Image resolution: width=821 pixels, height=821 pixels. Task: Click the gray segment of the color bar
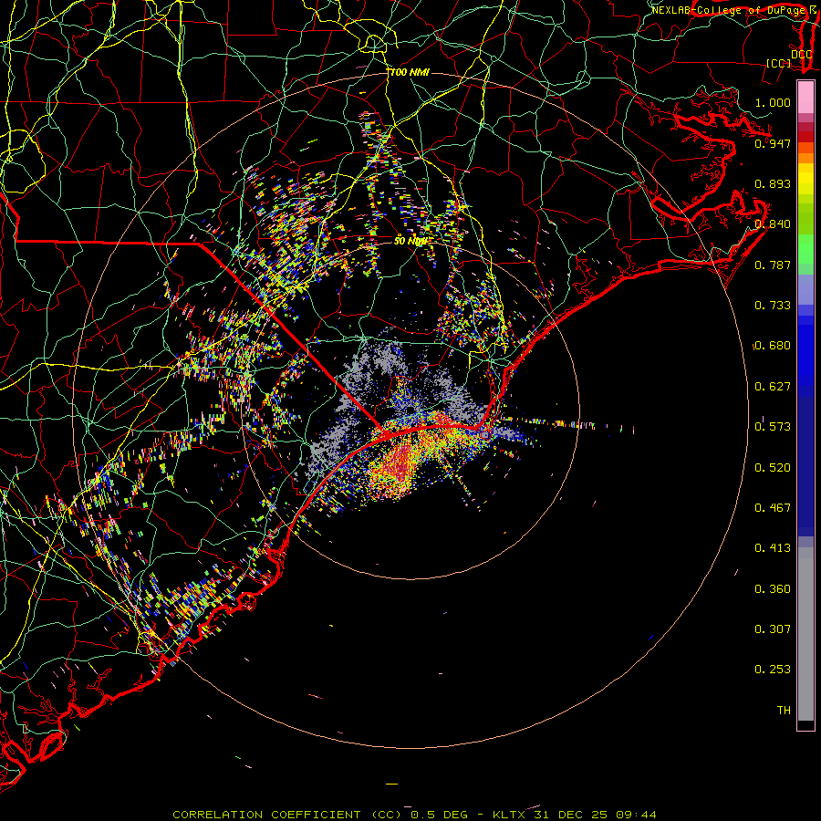pos(805,634)
